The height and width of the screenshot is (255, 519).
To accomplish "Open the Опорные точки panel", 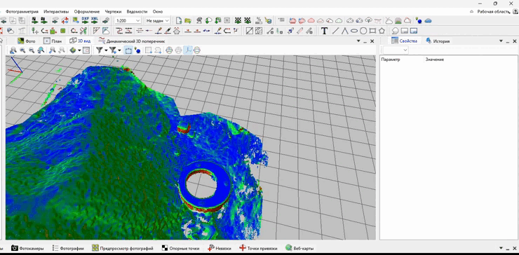I will 181,248.
